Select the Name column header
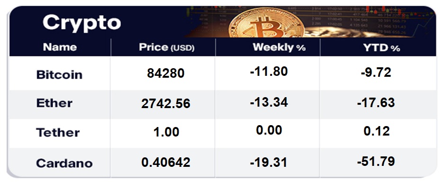The height and width of the screenshot is (191, 443). pos(60,47)
